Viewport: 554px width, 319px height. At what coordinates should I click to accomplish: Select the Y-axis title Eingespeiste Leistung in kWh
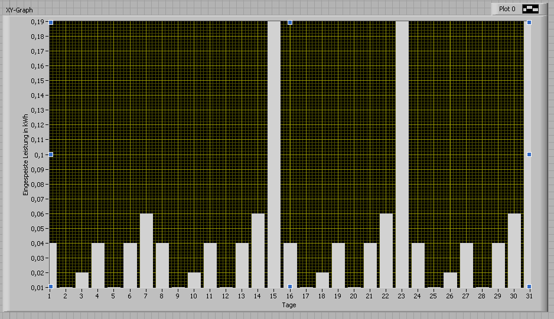point(25,154)
